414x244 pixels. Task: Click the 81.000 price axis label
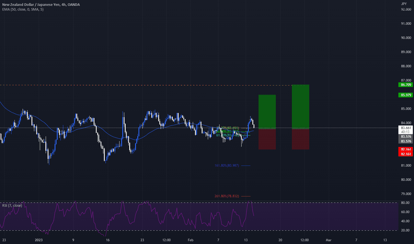pyautogui.click(x=406, y=165)
